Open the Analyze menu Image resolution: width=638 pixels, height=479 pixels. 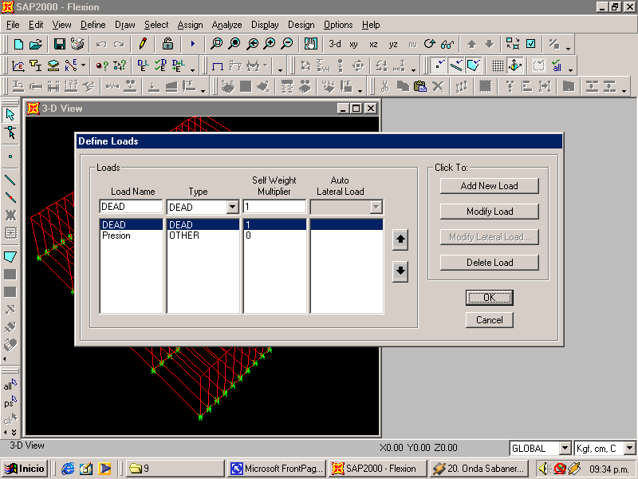pyautogui.click(x=226, y=25)
